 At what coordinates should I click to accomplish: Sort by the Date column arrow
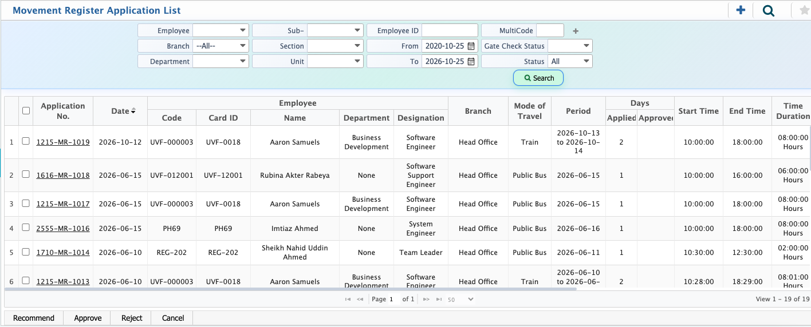(133, 111)
